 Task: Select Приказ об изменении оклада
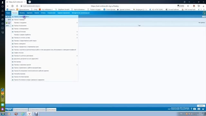point(45,80)
